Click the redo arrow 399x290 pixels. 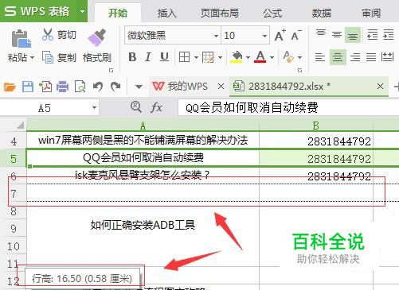click(115, 87)
